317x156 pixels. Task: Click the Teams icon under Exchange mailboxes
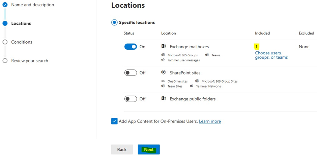pos(207,55)
